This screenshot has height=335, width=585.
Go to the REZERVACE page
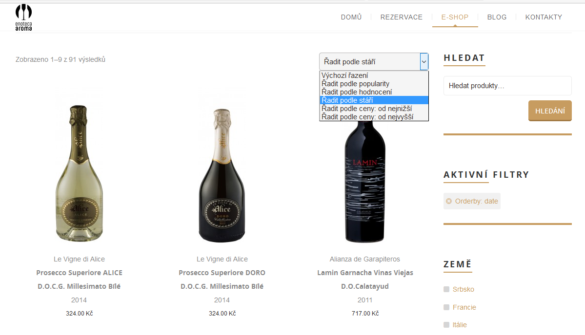(402, 17)
